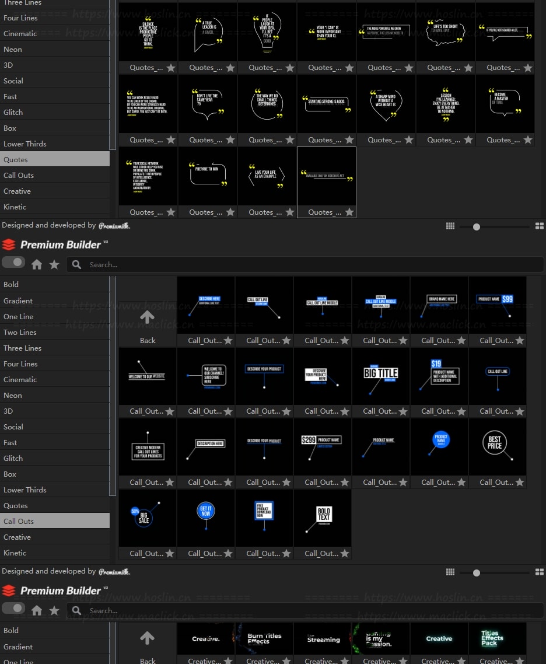Click Home icon in the Call Outs panel toolbar
This screenshot has width=546, height=664.
click(x=37, y=265)
